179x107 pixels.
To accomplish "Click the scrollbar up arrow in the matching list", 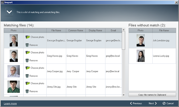I will pos(123,30).
